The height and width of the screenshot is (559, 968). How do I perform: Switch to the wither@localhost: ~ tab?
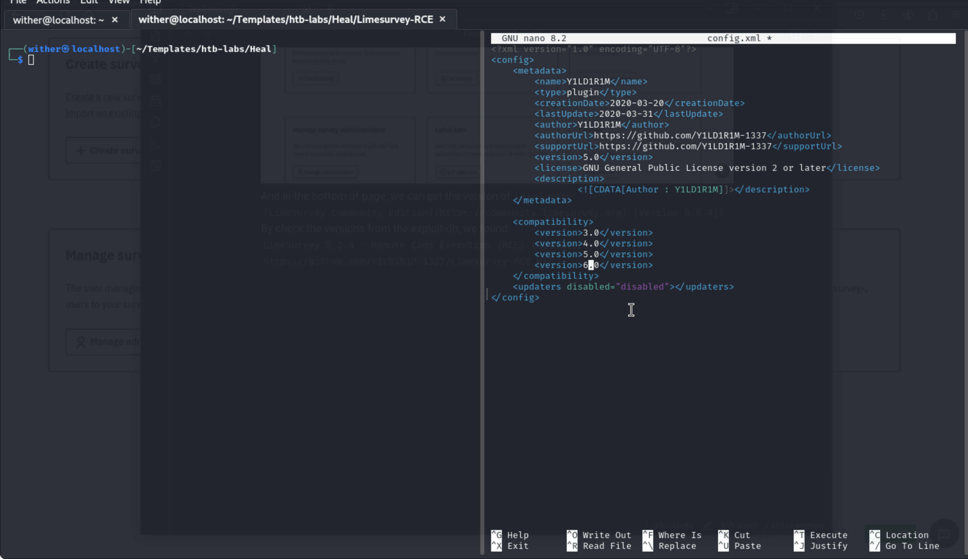(58, 20)
